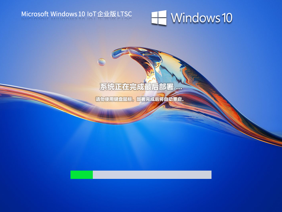This screenshot has height=212, width=282.
Task: Click the green filled portion of the progress bar
Action: 82,175
